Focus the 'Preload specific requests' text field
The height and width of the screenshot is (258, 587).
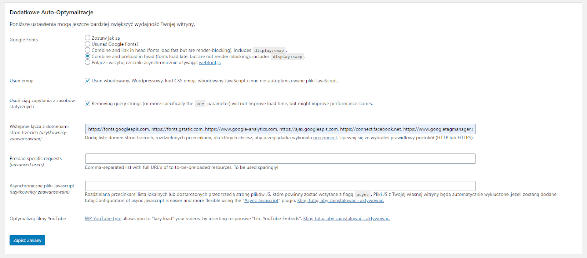[x=280, y=159]
